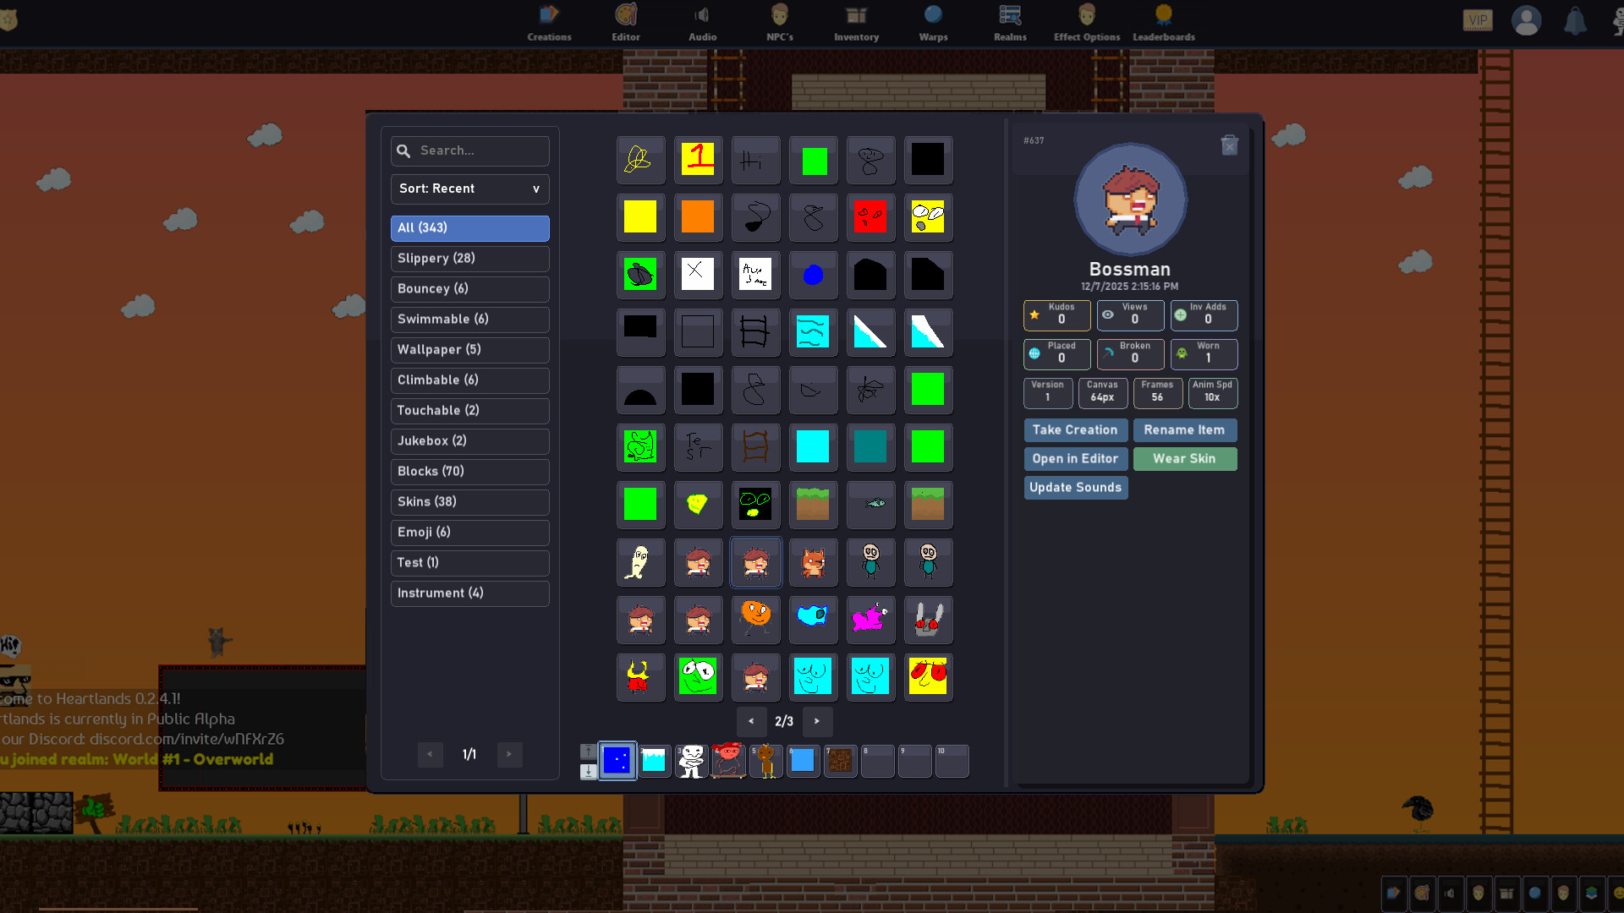The height and width of the screenshot is (913, 1624).
Task: Delete item #637 with the trash icon
Action: point(1229,145)
